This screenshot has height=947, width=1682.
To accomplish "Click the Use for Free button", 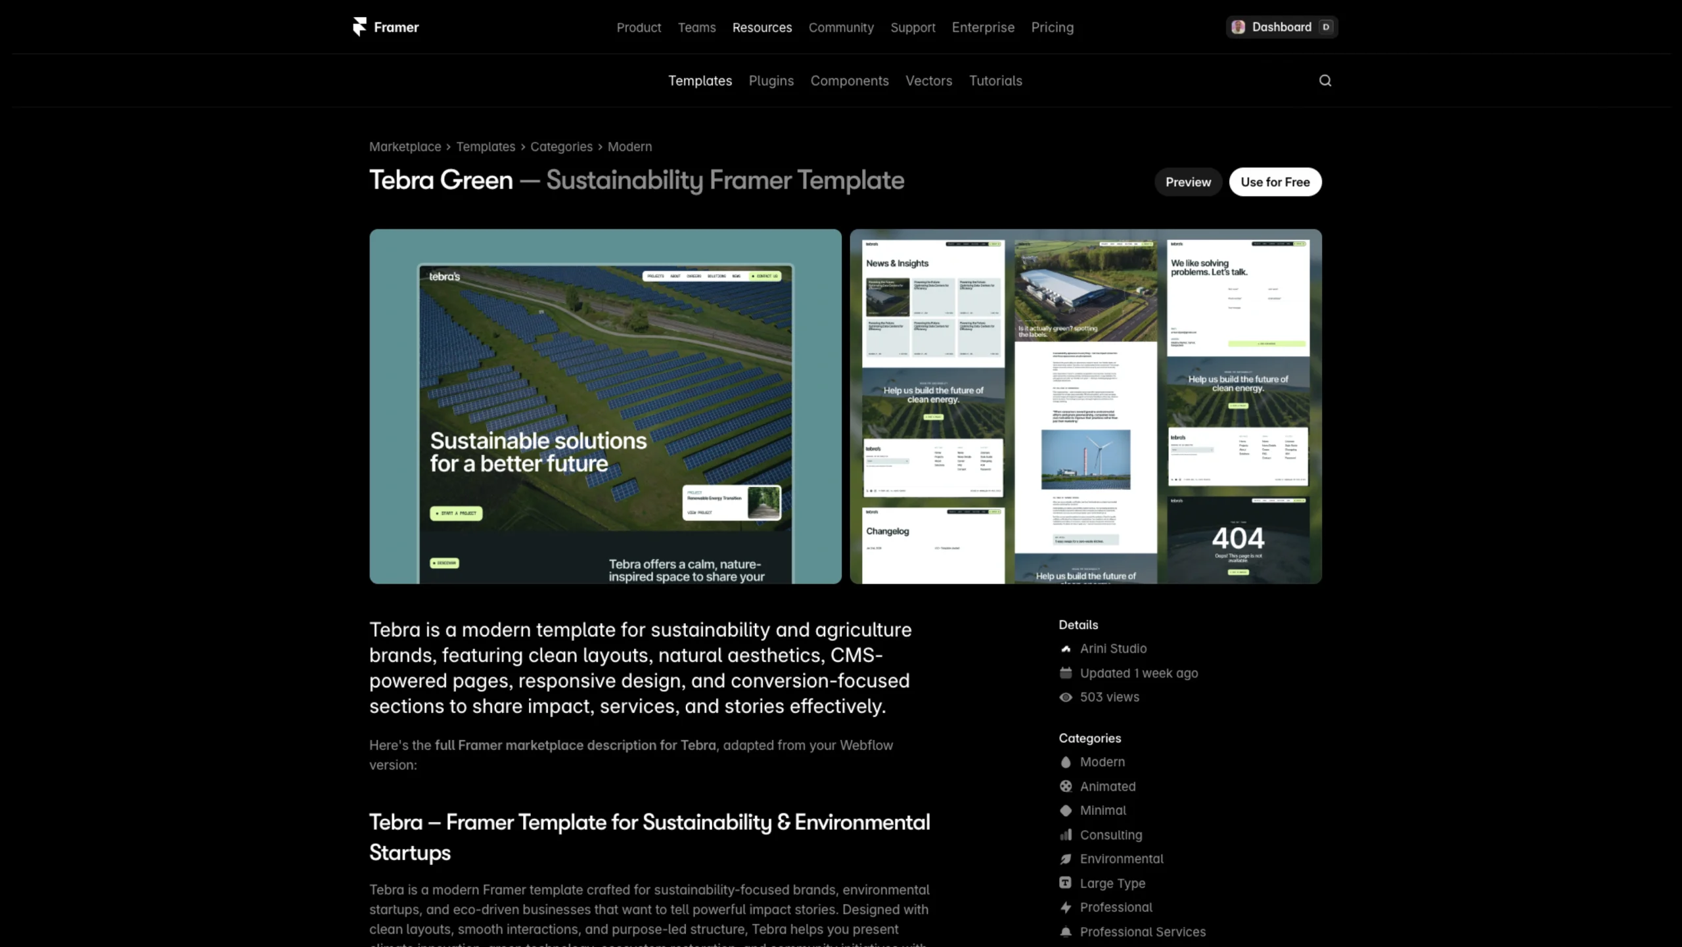I will coord(1275,182).
